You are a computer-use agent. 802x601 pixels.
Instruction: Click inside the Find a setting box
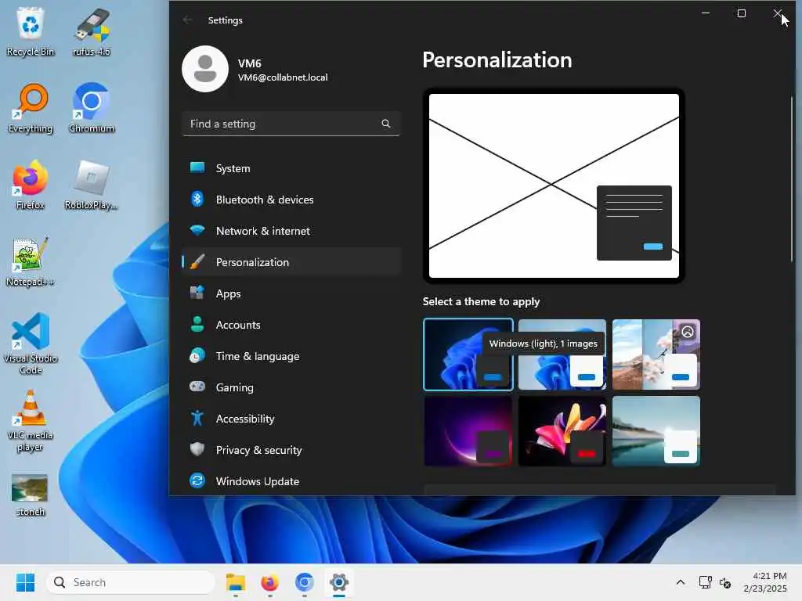click(291, 124)
